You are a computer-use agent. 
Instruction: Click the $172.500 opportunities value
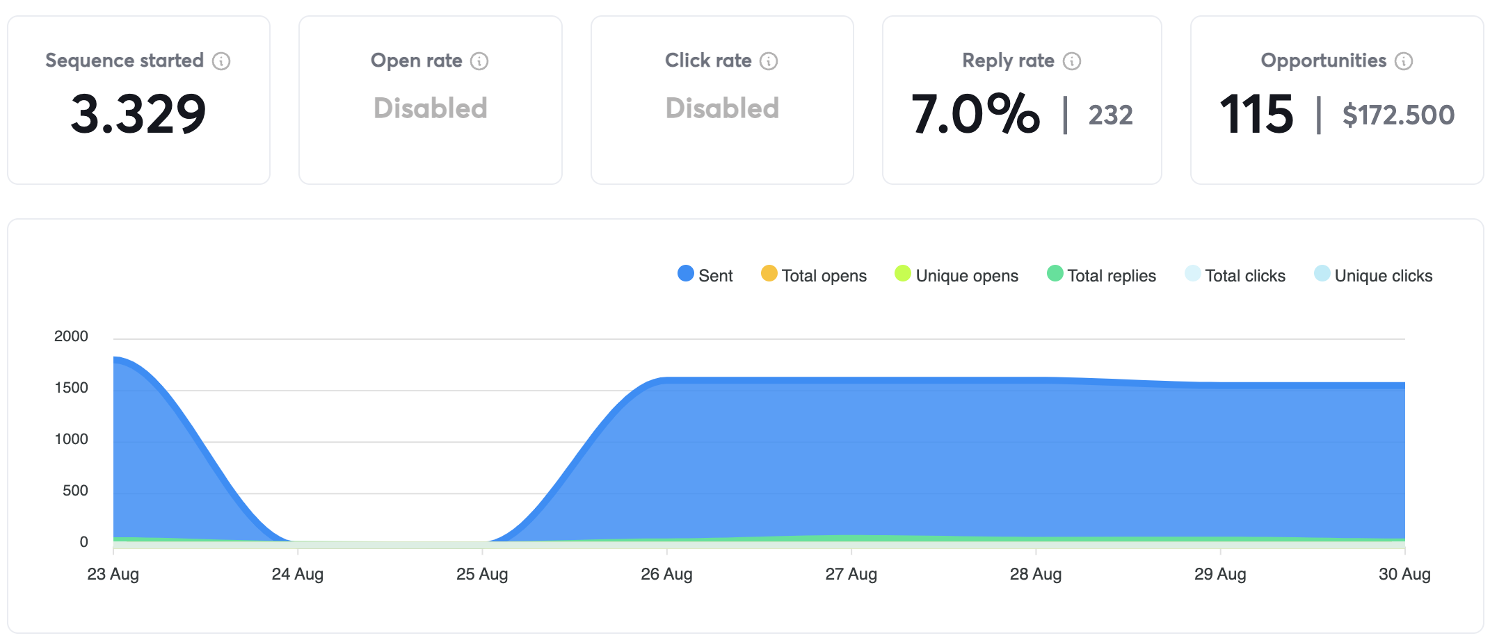click(1398, 115)
